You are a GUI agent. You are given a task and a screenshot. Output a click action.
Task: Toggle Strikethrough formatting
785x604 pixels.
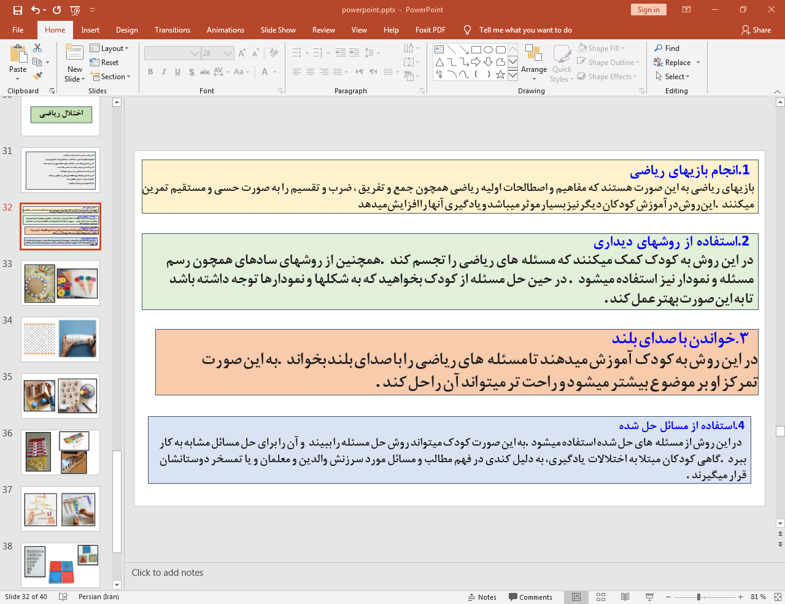[205, 72]
